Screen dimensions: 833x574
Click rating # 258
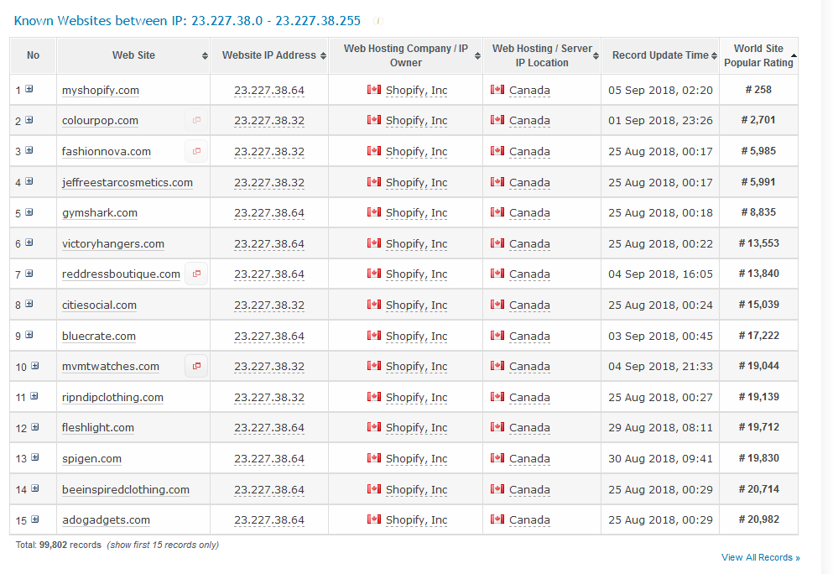click(758, 90)
